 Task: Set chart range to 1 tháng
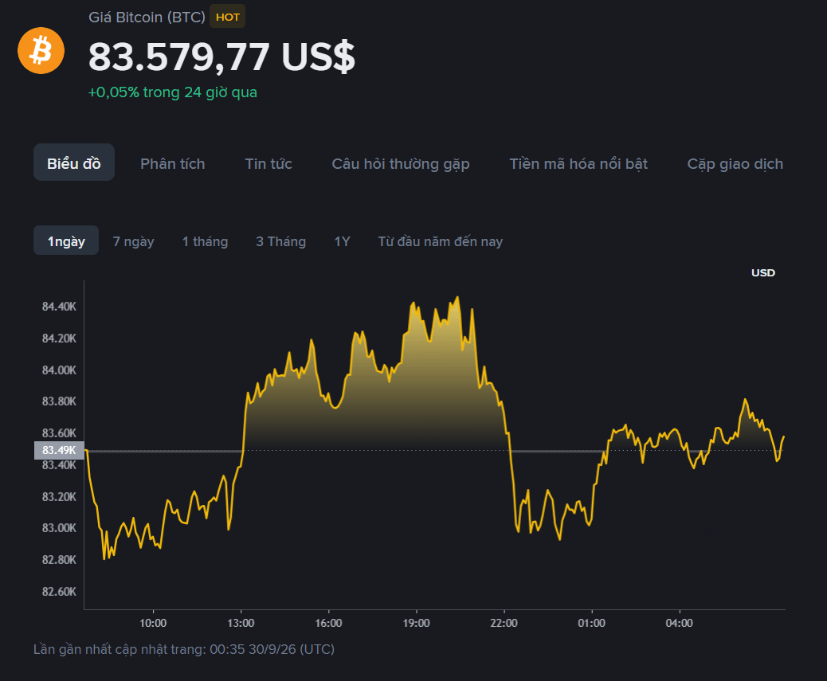[206, 241]
